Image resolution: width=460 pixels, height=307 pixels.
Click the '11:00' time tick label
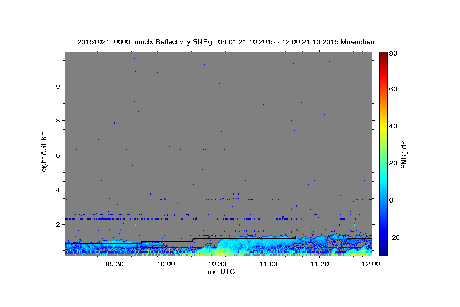pos(268,264)
